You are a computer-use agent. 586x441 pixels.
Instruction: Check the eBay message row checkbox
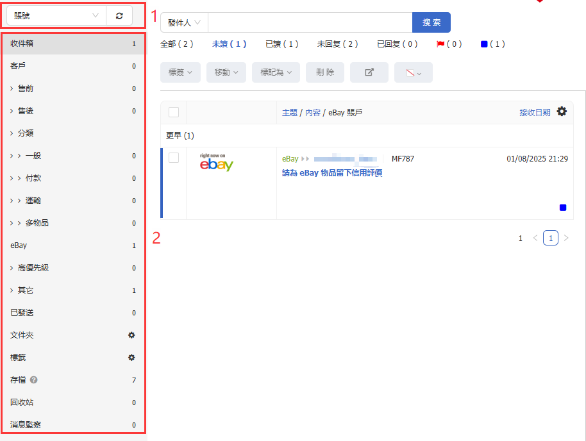coord(174,158)
